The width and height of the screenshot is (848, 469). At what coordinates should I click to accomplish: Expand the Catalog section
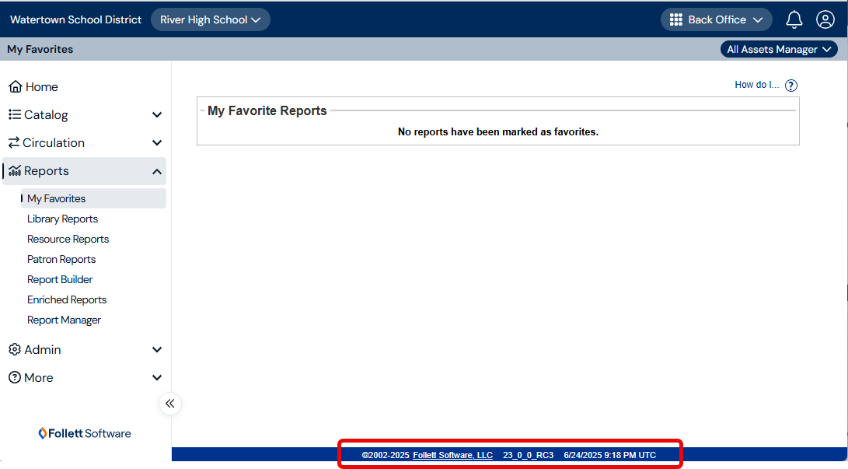pyautogui.click(x=156, y=114)
